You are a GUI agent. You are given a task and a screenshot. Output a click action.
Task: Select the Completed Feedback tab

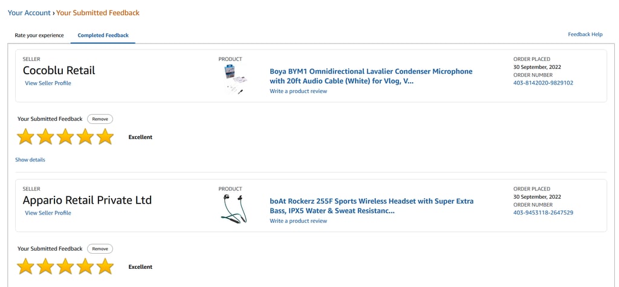click(x=103, y=35)
